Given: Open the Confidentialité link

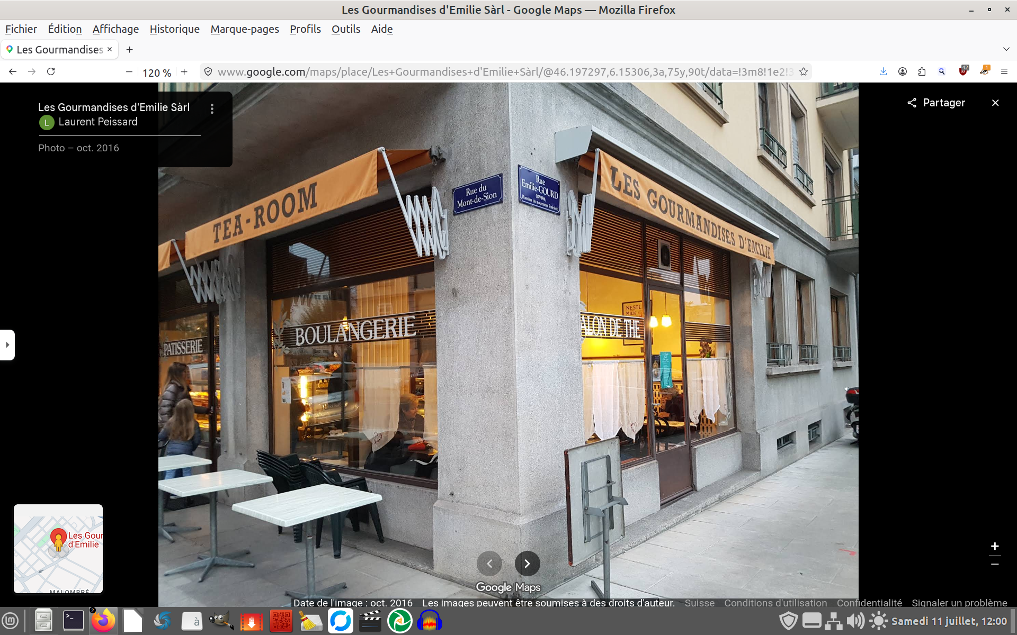Looking at the screenshot, I should coord(869,603).
